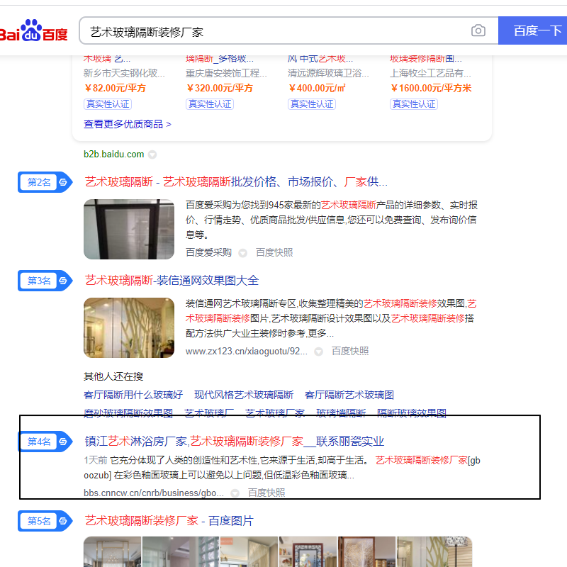Image resolution: width=567 pixels, height=567 pixels.
Task: Click 百度爱采购 source label
Action: 208,252
